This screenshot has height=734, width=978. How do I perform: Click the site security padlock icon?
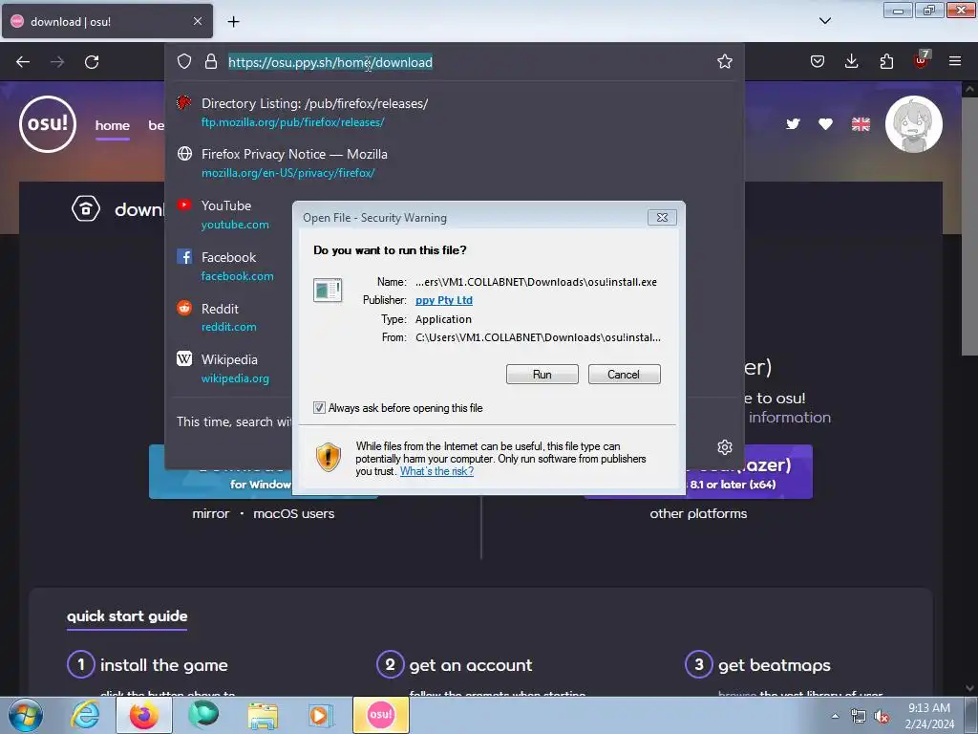(211, 62)
